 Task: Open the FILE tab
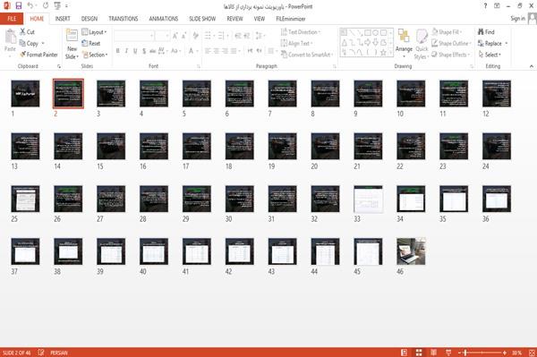pos(12,19)
